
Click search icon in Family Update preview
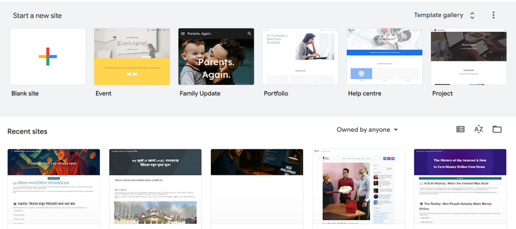(249, 34)
